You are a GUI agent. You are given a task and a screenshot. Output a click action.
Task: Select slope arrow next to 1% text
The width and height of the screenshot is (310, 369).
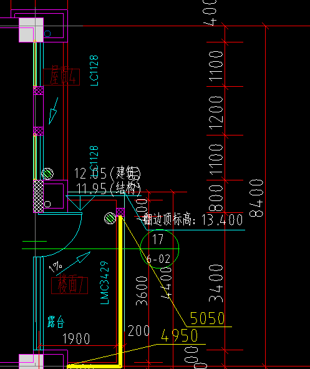coord(74,263)
